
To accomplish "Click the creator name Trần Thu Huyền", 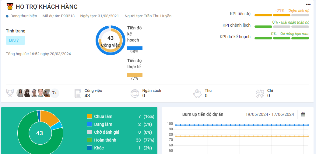I will coord(157,16).
